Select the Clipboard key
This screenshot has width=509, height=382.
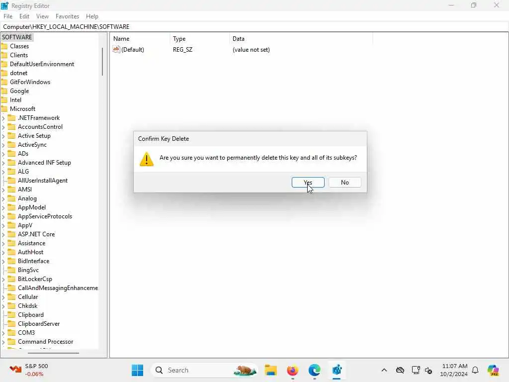(x=30, y=315)
